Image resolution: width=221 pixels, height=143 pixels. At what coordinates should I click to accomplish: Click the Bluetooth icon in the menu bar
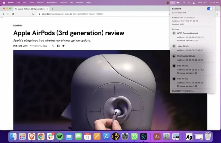[x=173, y=3]
